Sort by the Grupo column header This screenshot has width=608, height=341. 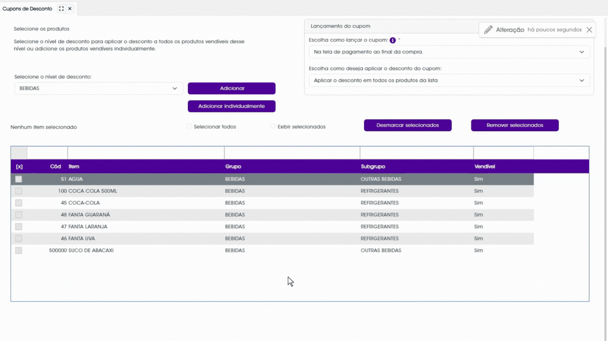click(x=233, y=167)
